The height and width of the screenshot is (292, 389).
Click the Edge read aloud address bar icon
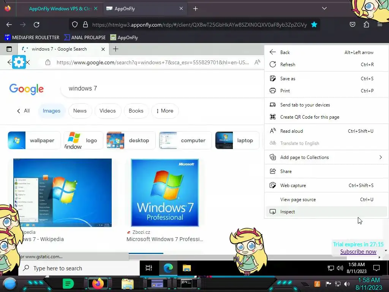click(257, 62)
